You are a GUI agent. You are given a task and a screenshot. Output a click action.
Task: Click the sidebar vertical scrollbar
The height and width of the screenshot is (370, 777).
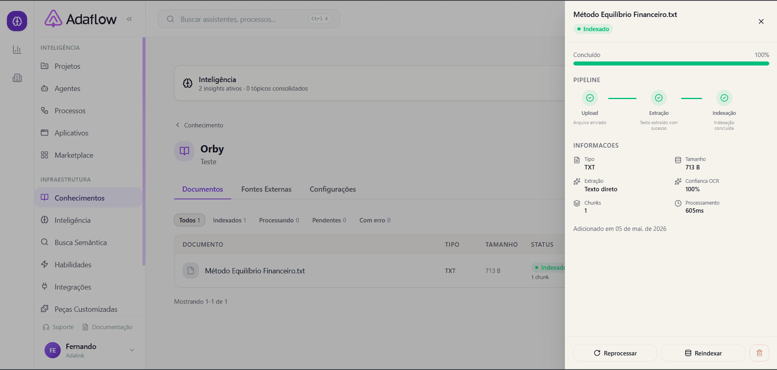pyautogui.click(x=144, y=152)
